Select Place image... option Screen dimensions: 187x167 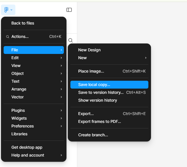[109, 71]
